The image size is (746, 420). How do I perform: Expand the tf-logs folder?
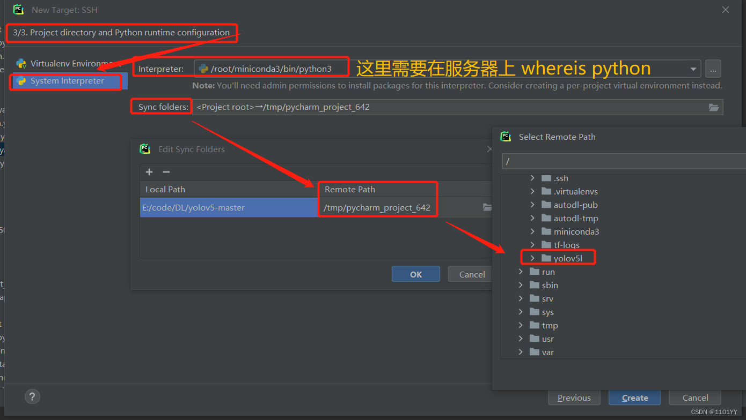[532, 245]
